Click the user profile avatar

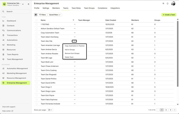tap(174, 3)
